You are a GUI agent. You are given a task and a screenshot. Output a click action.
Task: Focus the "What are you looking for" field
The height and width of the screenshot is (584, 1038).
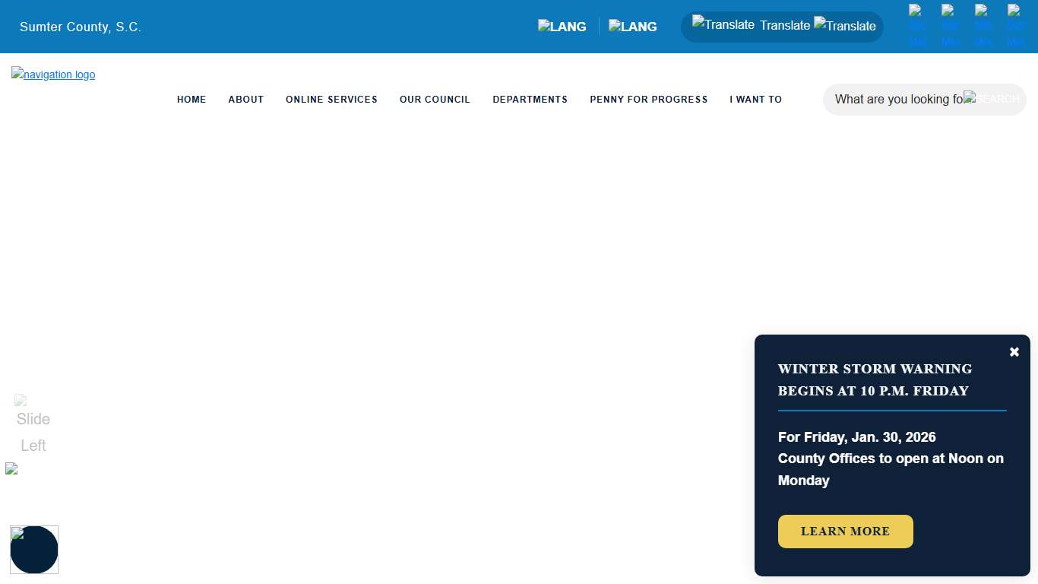pyautogui.click(x=897, y=100)
